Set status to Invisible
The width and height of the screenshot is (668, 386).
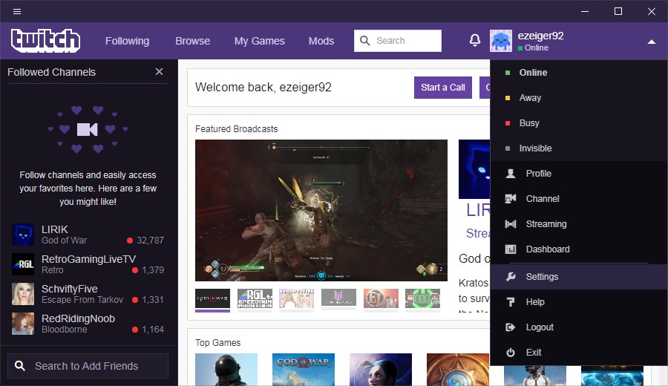click(x=535, y=148)
